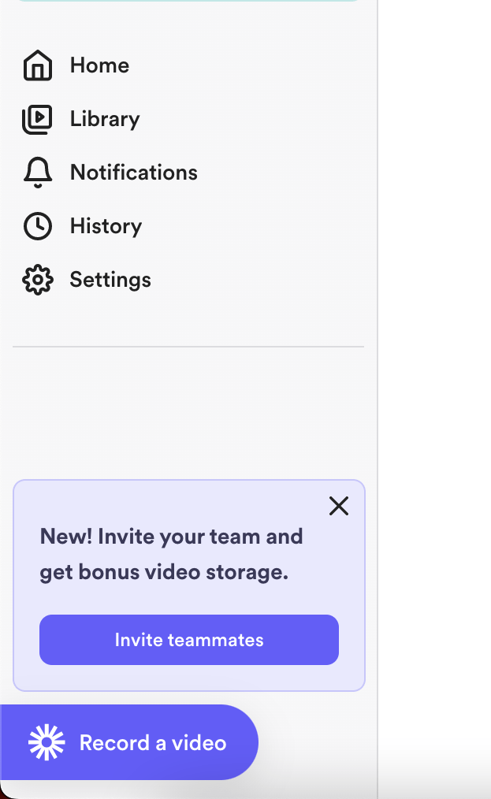Click the Invite teammates button
Viewport: 491px width, 799px height.
pos(188,640)
